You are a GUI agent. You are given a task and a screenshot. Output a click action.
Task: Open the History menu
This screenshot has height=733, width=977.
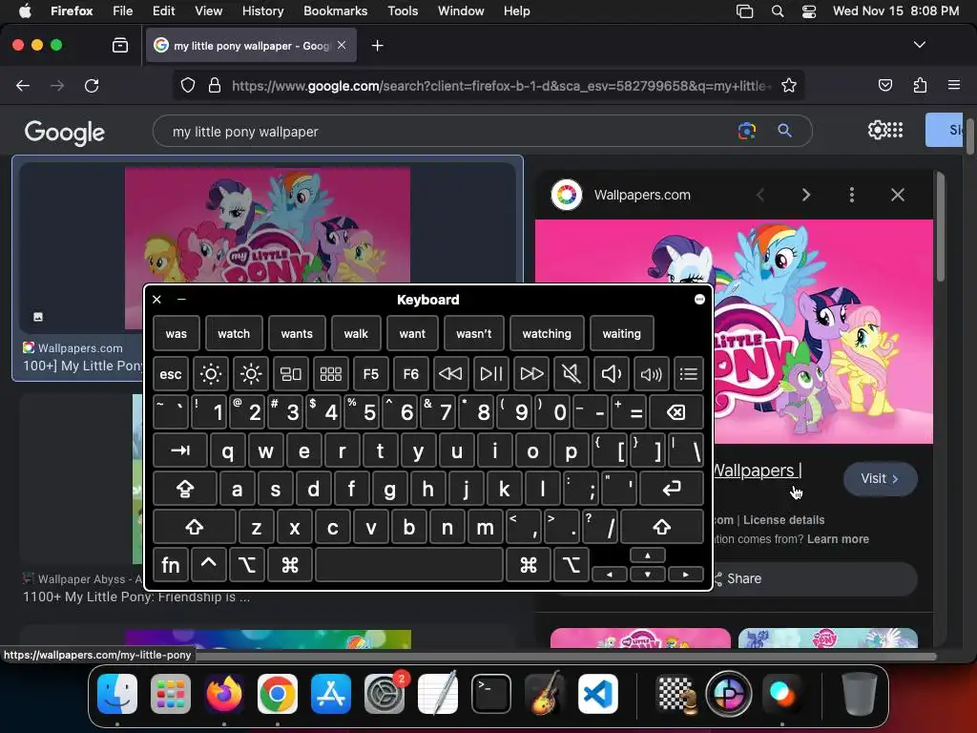[262, 10]
